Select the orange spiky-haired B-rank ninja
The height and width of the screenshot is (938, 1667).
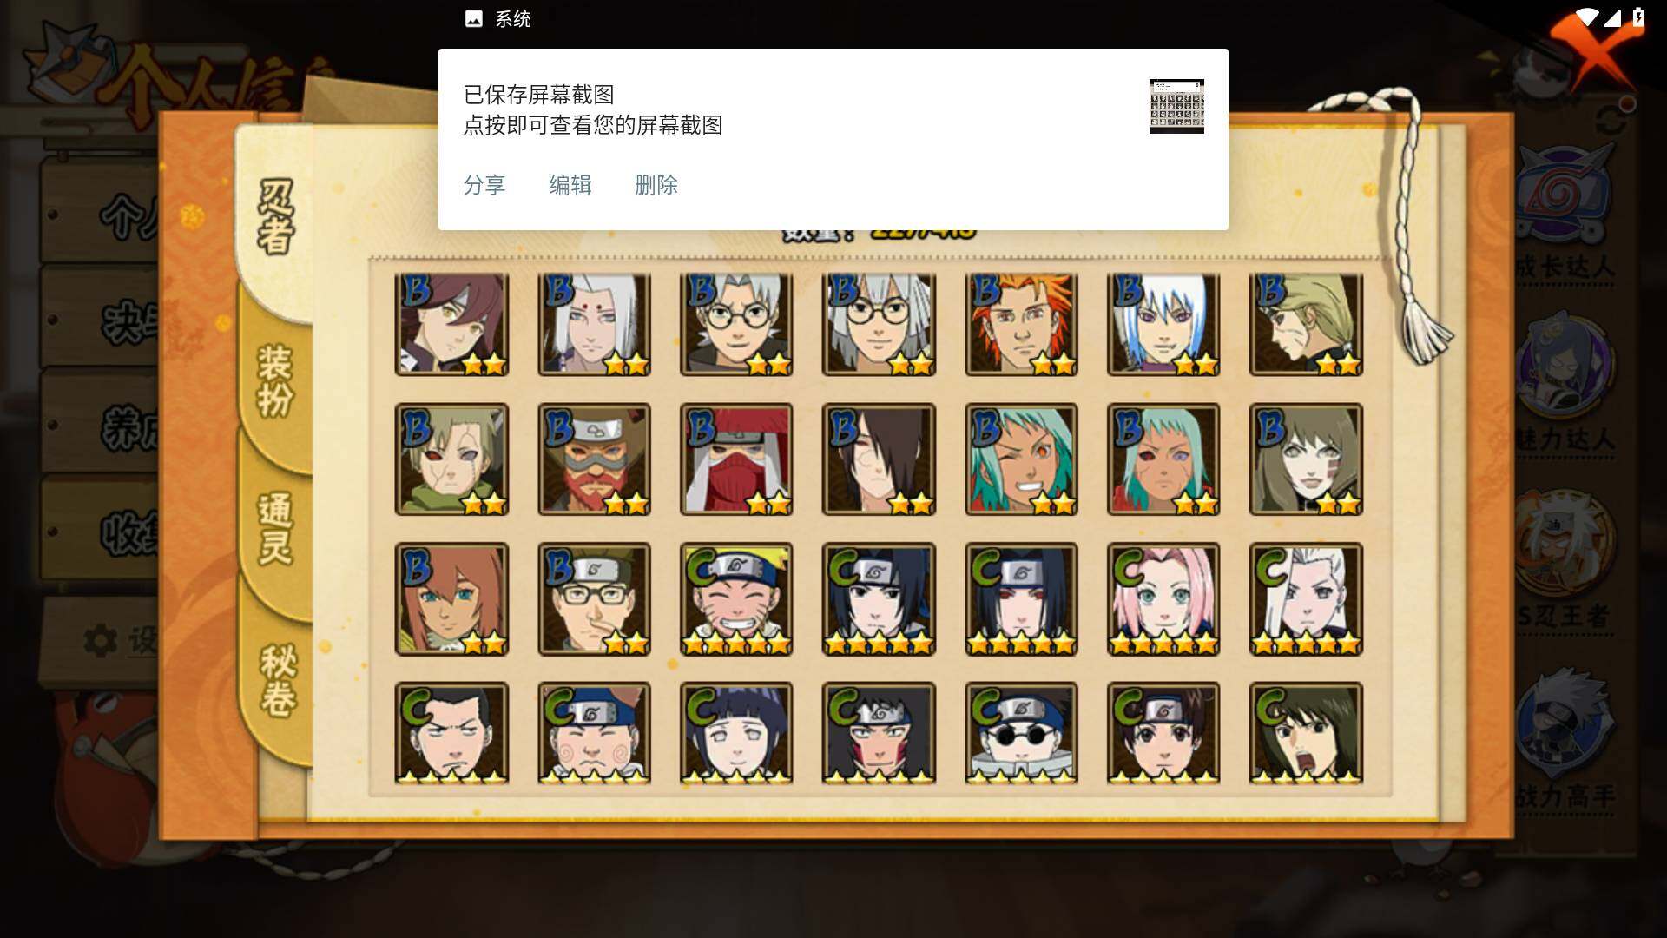coord(1021,324)
